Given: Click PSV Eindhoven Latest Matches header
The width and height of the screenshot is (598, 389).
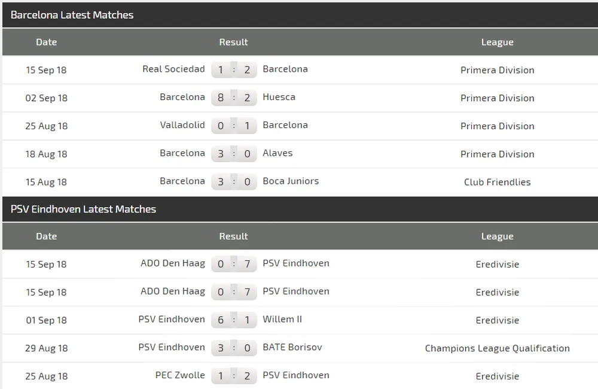Looking at the screenshot, I should click(83, 209).
